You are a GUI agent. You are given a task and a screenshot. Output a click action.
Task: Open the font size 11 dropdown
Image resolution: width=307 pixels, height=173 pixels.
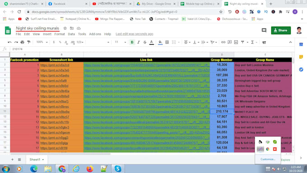[120, 42]
